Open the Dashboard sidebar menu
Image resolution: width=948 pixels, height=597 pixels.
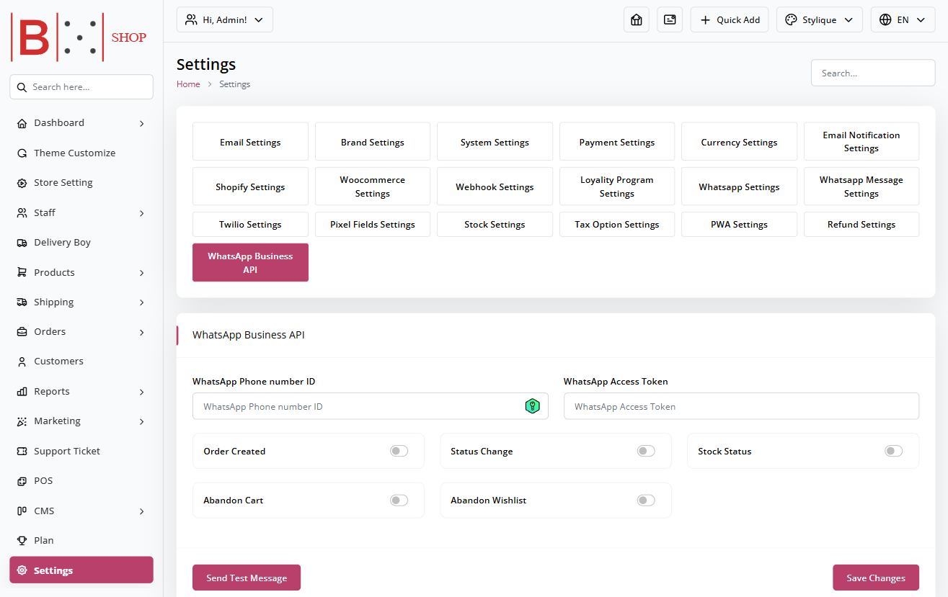(x=59, y=122)
